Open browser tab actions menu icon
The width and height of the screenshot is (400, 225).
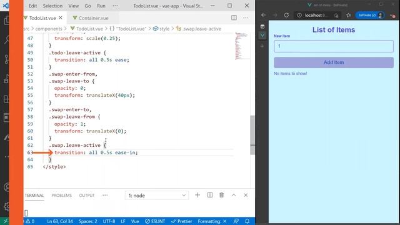point(262,26)
